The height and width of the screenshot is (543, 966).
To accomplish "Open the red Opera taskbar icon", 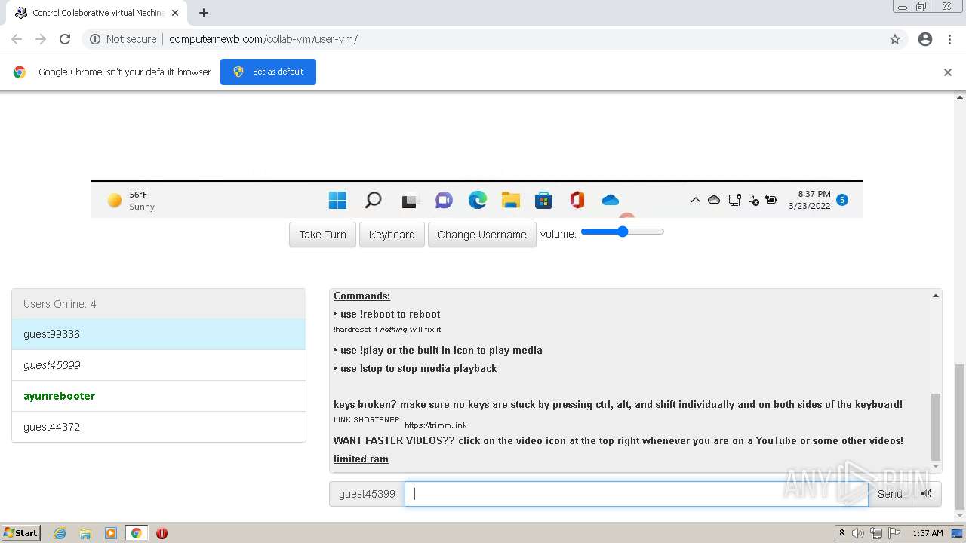I will click(x=162, y=533).
